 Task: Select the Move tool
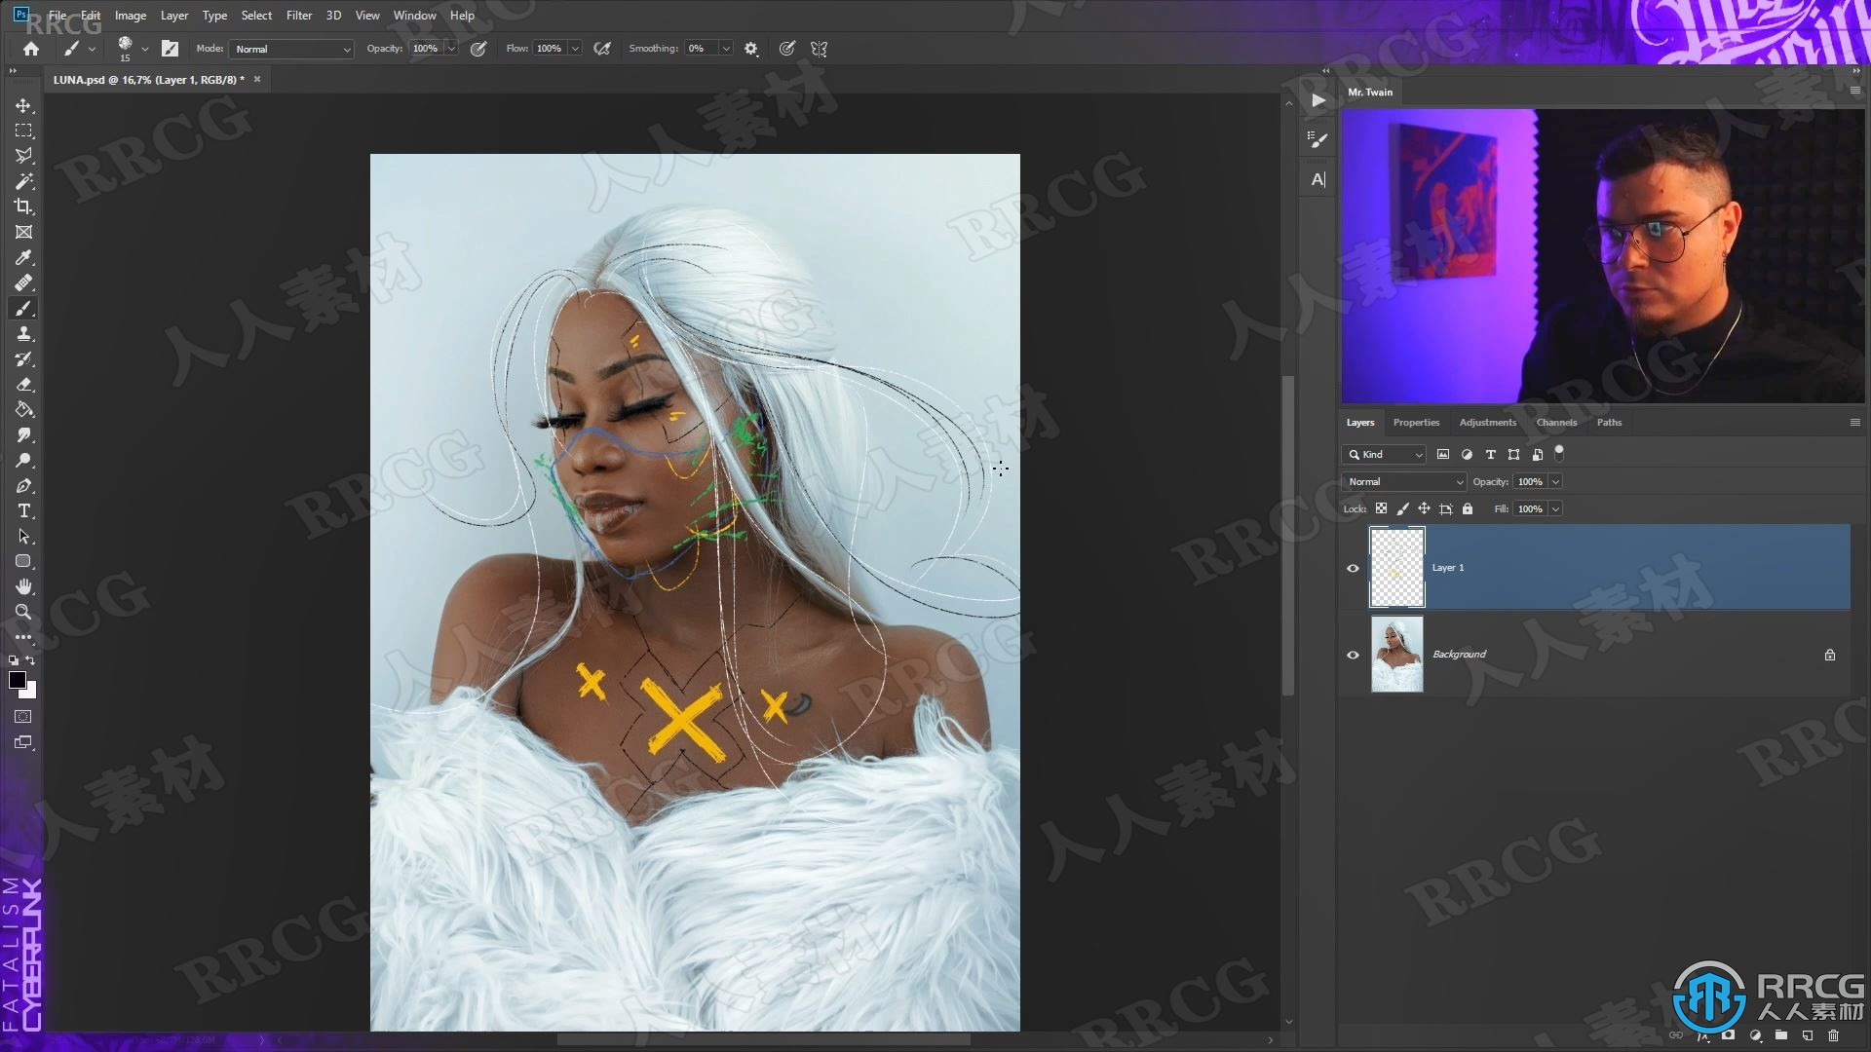pyautogui.click(x=23, y=105)
